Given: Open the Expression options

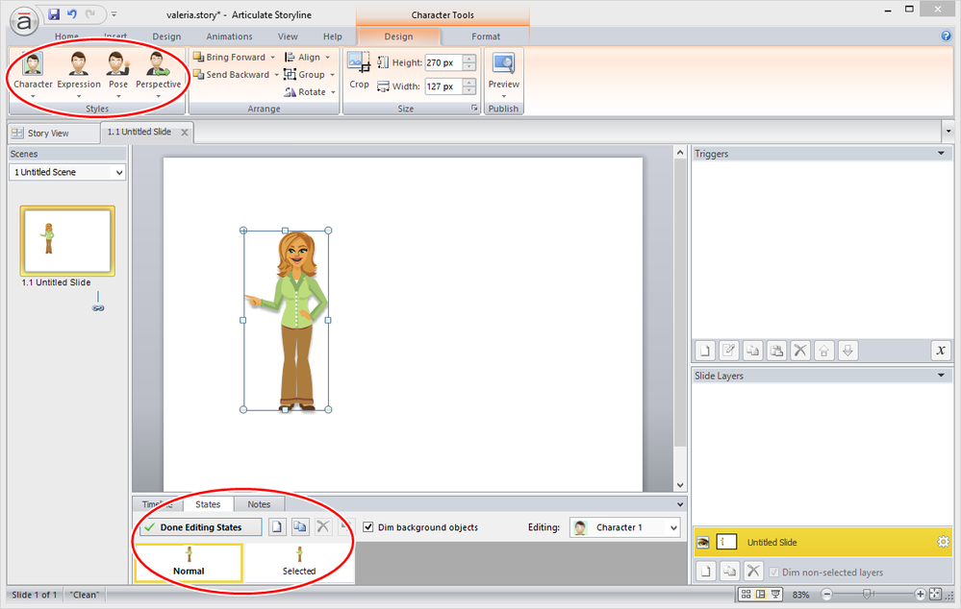Looking at the screenshot, I should click(78, 72).
